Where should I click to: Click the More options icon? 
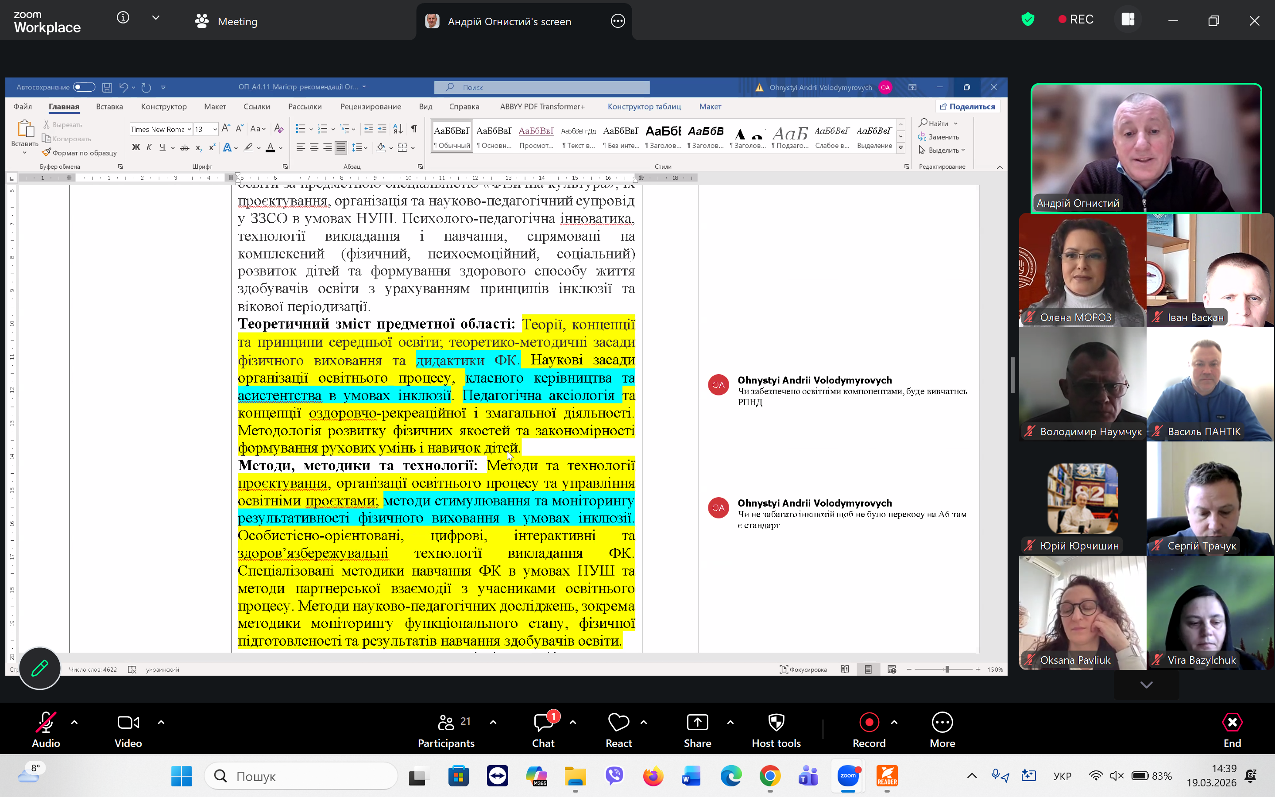pyautogui.click(x=942, y=723)
